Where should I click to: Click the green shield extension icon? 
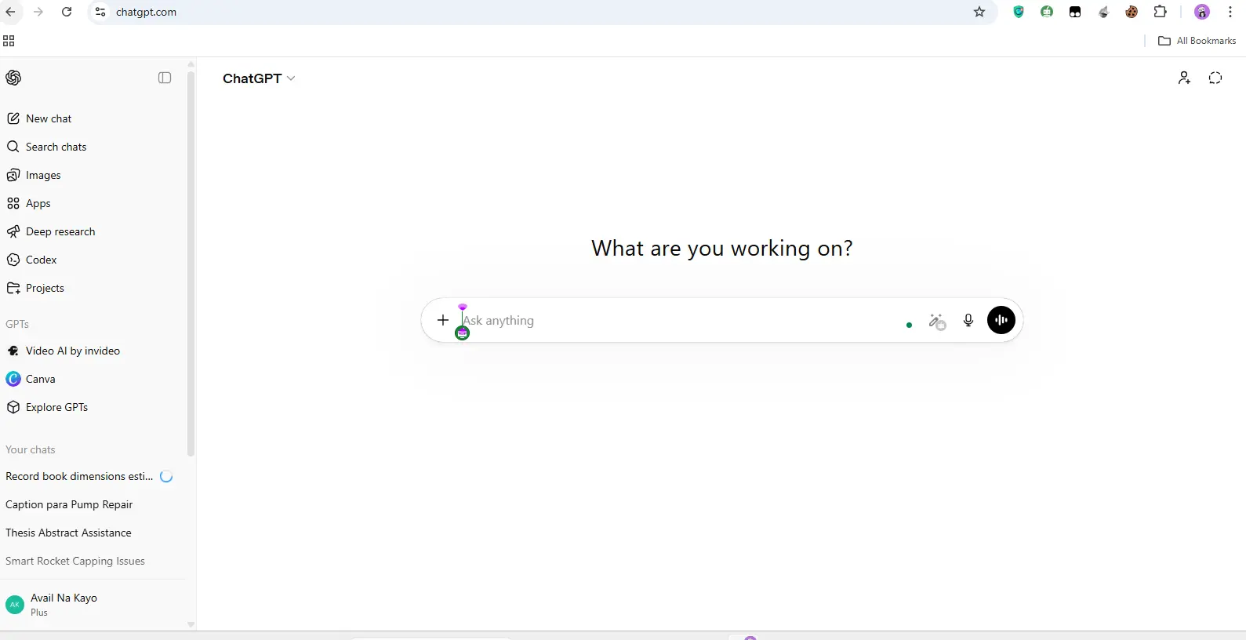click(x=1019, y=12)
